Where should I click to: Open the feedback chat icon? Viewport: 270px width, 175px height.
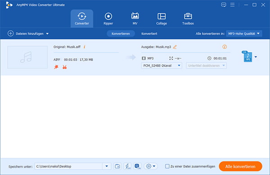coord(224,5)
